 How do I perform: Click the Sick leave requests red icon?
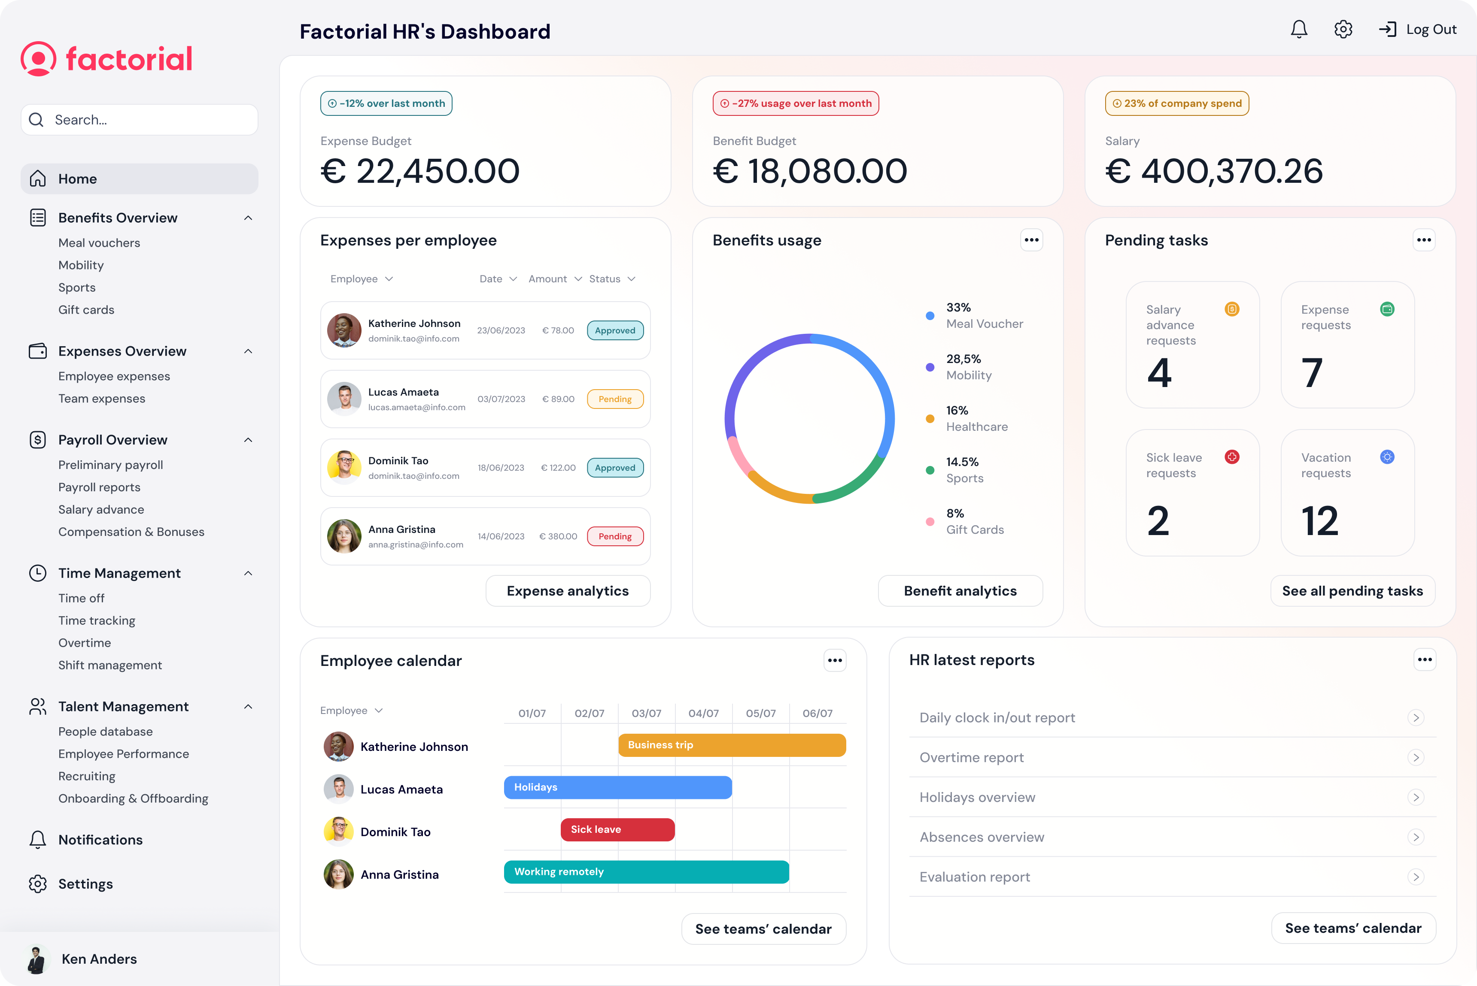[x=1231, y=457]
